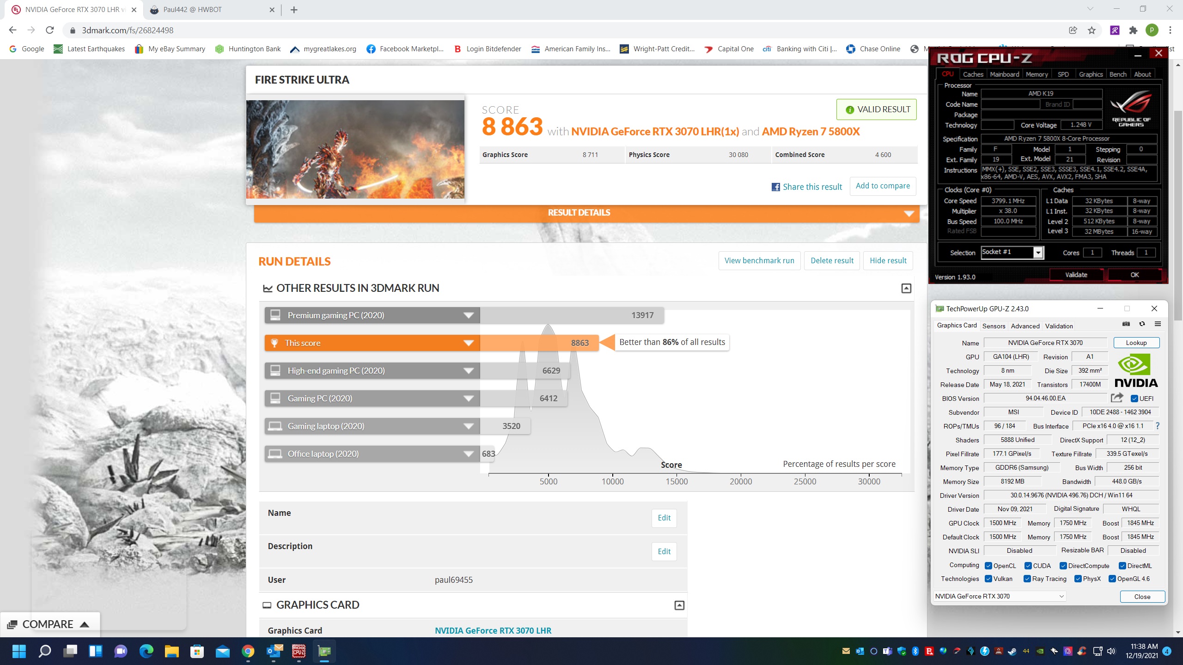Click the Facebook share icon next to Share this result
The height and width of the screenshot is (665, 1183).
[x=776, y=187]
